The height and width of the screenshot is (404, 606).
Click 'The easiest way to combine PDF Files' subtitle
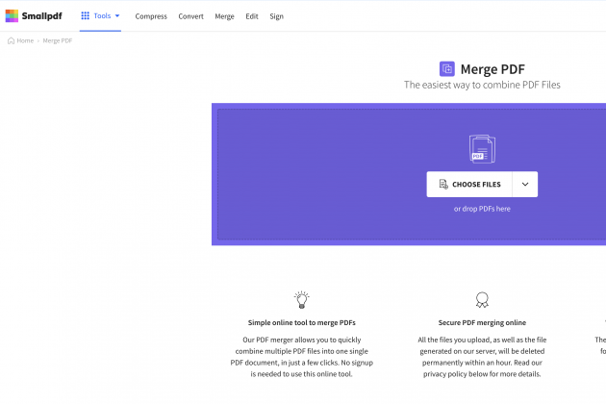pyautogui.click(x=482, y=85)
